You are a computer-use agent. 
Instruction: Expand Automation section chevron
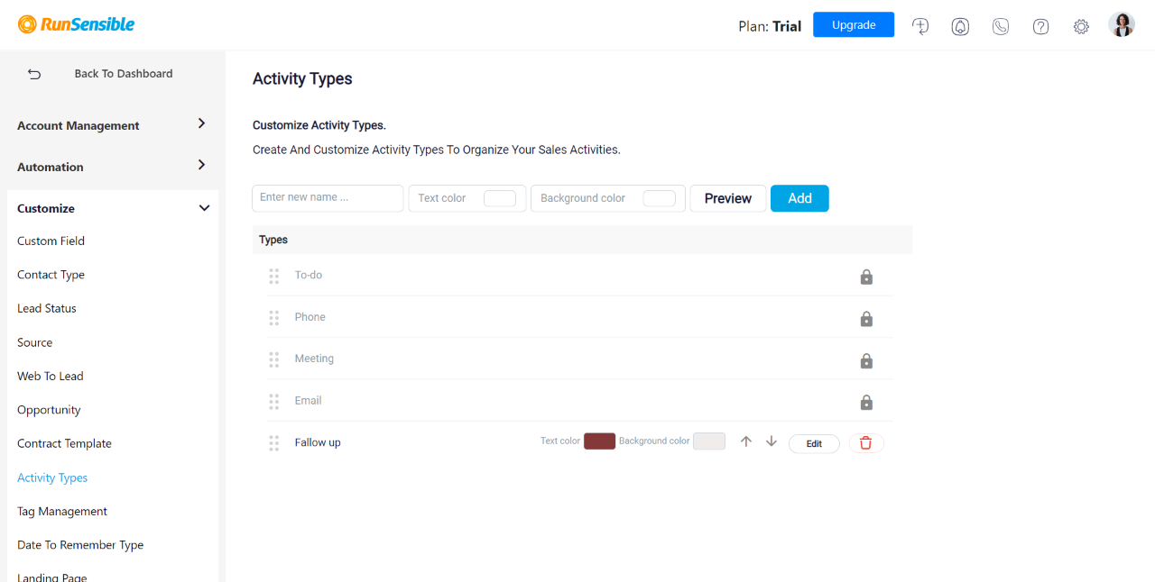click(x=202, y=165)
